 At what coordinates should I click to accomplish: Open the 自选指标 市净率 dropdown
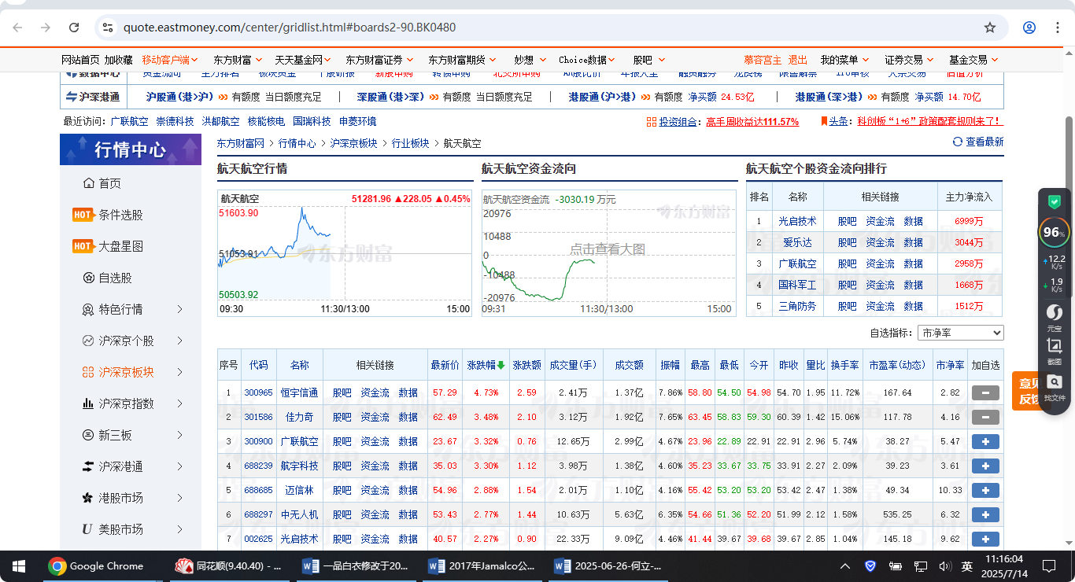(x=961, y=333)
